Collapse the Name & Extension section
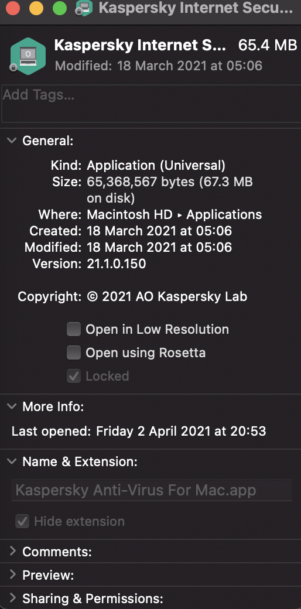Screen dimensions: 301x609 (12, 462)
